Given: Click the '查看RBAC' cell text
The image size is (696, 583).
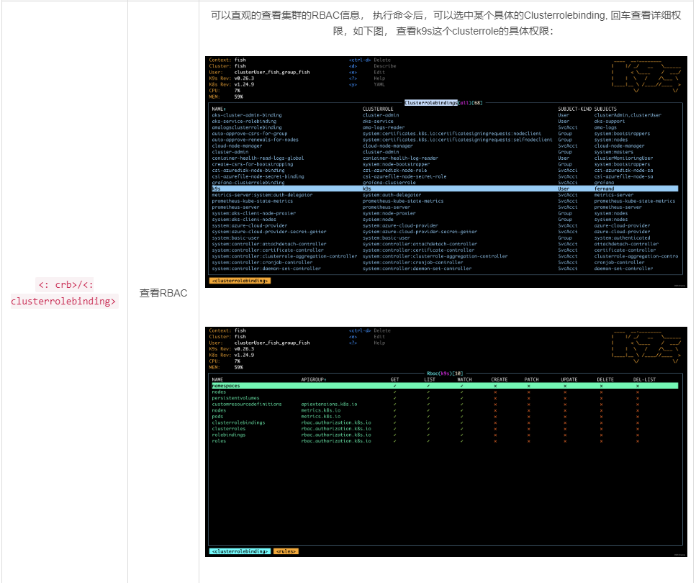Looking at the screenshot, I should (x=163, y=293).
